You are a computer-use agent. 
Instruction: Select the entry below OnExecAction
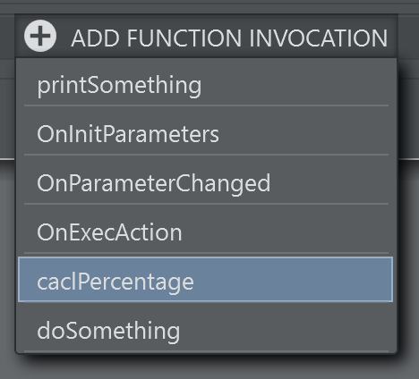coord(205,280)
